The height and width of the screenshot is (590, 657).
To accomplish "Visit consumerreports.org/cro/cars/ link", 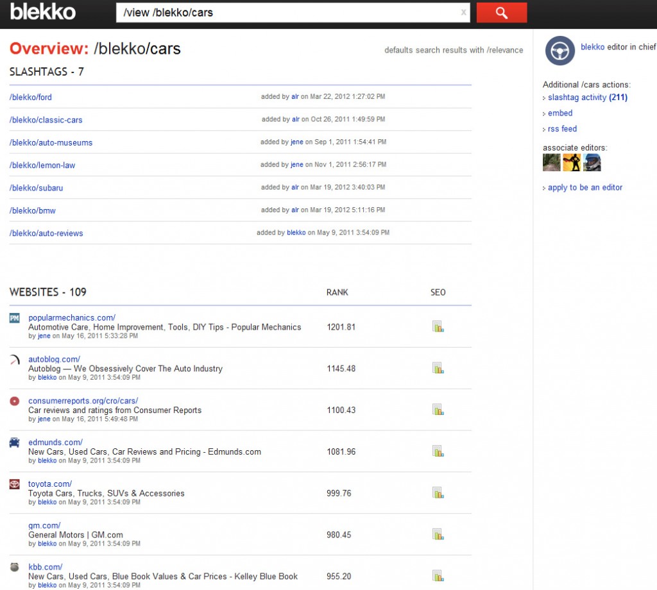I will coord(83,400).
